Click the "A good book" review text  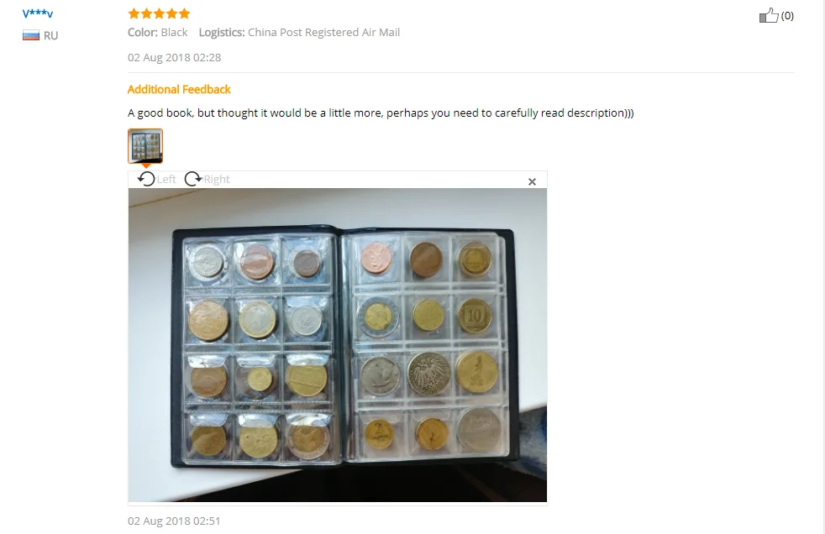pos(381,113)
